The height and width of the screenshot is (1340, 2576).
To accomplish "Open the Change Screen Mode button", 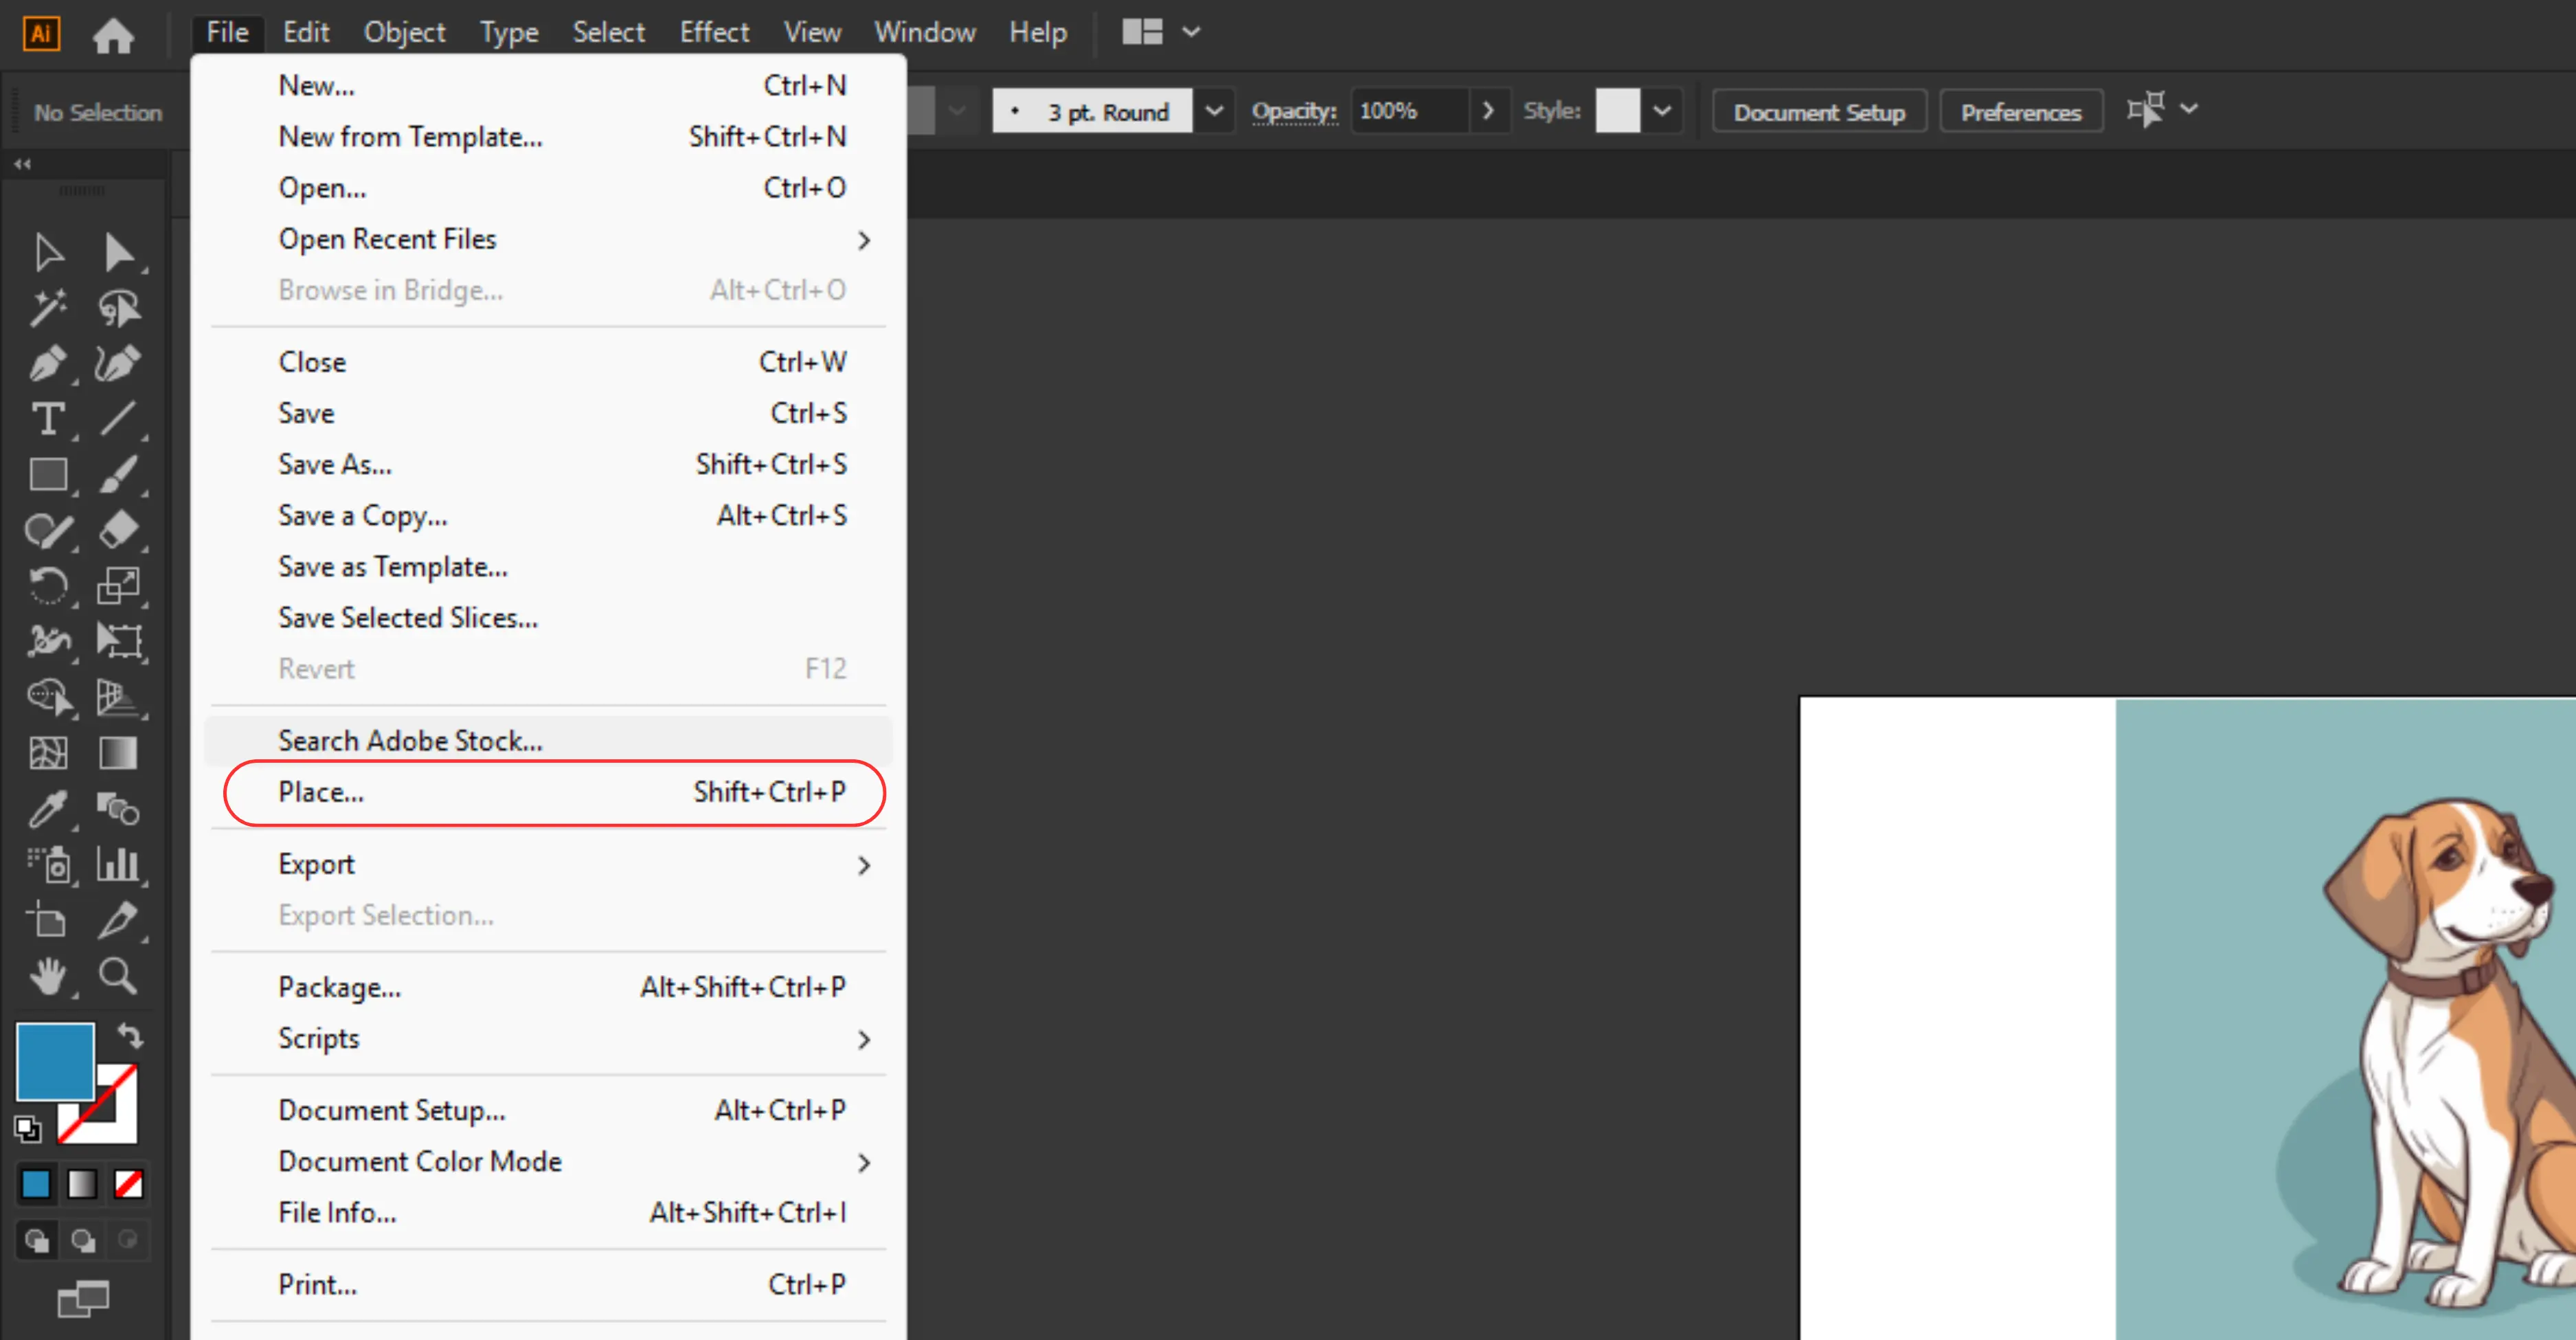I will 84,1299.
